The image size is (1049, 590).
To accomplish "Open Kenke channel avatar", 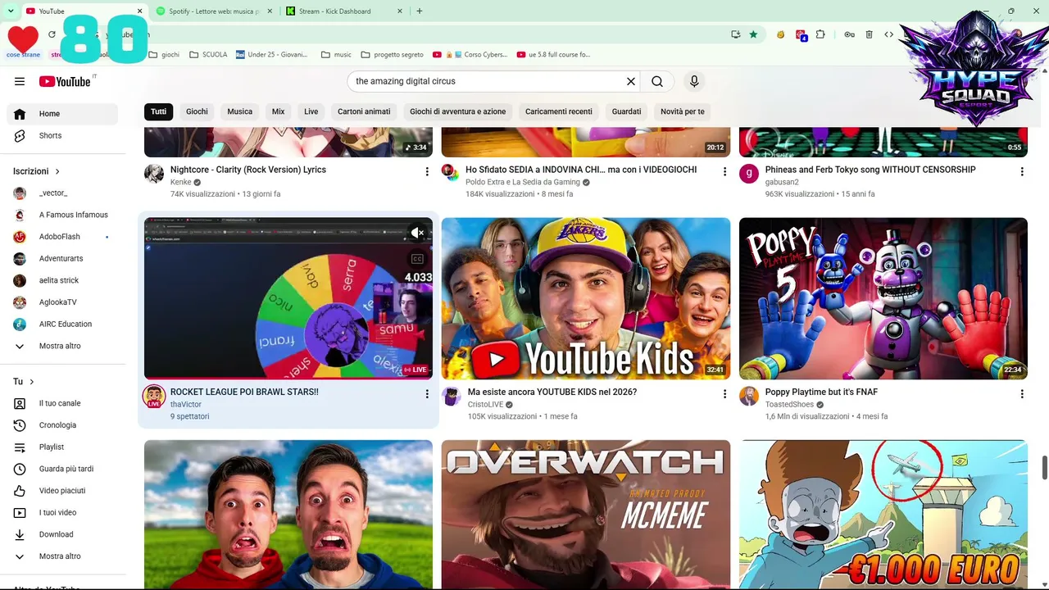I will point(154,174).
